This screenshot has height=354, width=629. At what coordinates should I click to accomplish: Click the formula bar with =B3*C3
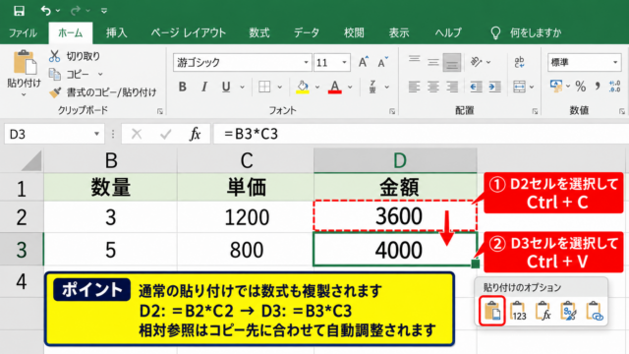point(421,134)
